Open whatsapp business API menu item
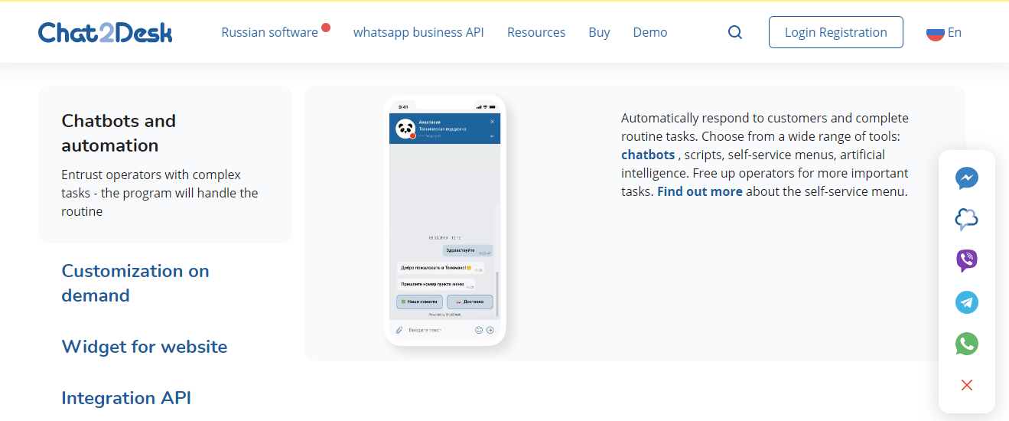The width and height of the screenshot is (1009, 421). tap(418, 32)
